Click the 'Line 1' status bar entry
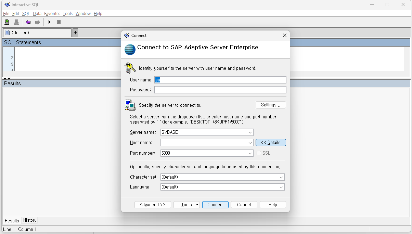Screen dimensions: 412x234 (9, 229)
